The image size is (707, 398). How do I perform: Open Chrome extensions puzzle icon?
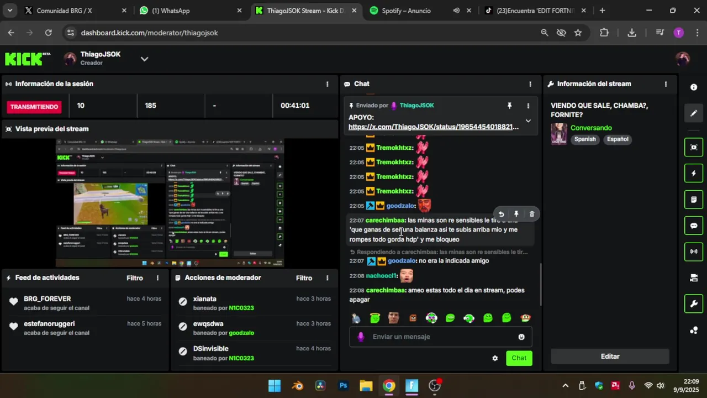click(x=604, y=33)
